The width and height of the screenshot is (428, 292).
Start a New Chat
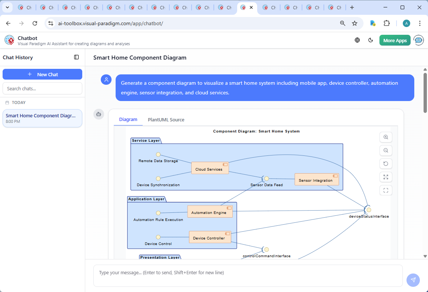(42, 74)
